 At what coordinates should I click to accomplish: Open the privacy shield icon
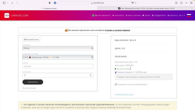50,3
